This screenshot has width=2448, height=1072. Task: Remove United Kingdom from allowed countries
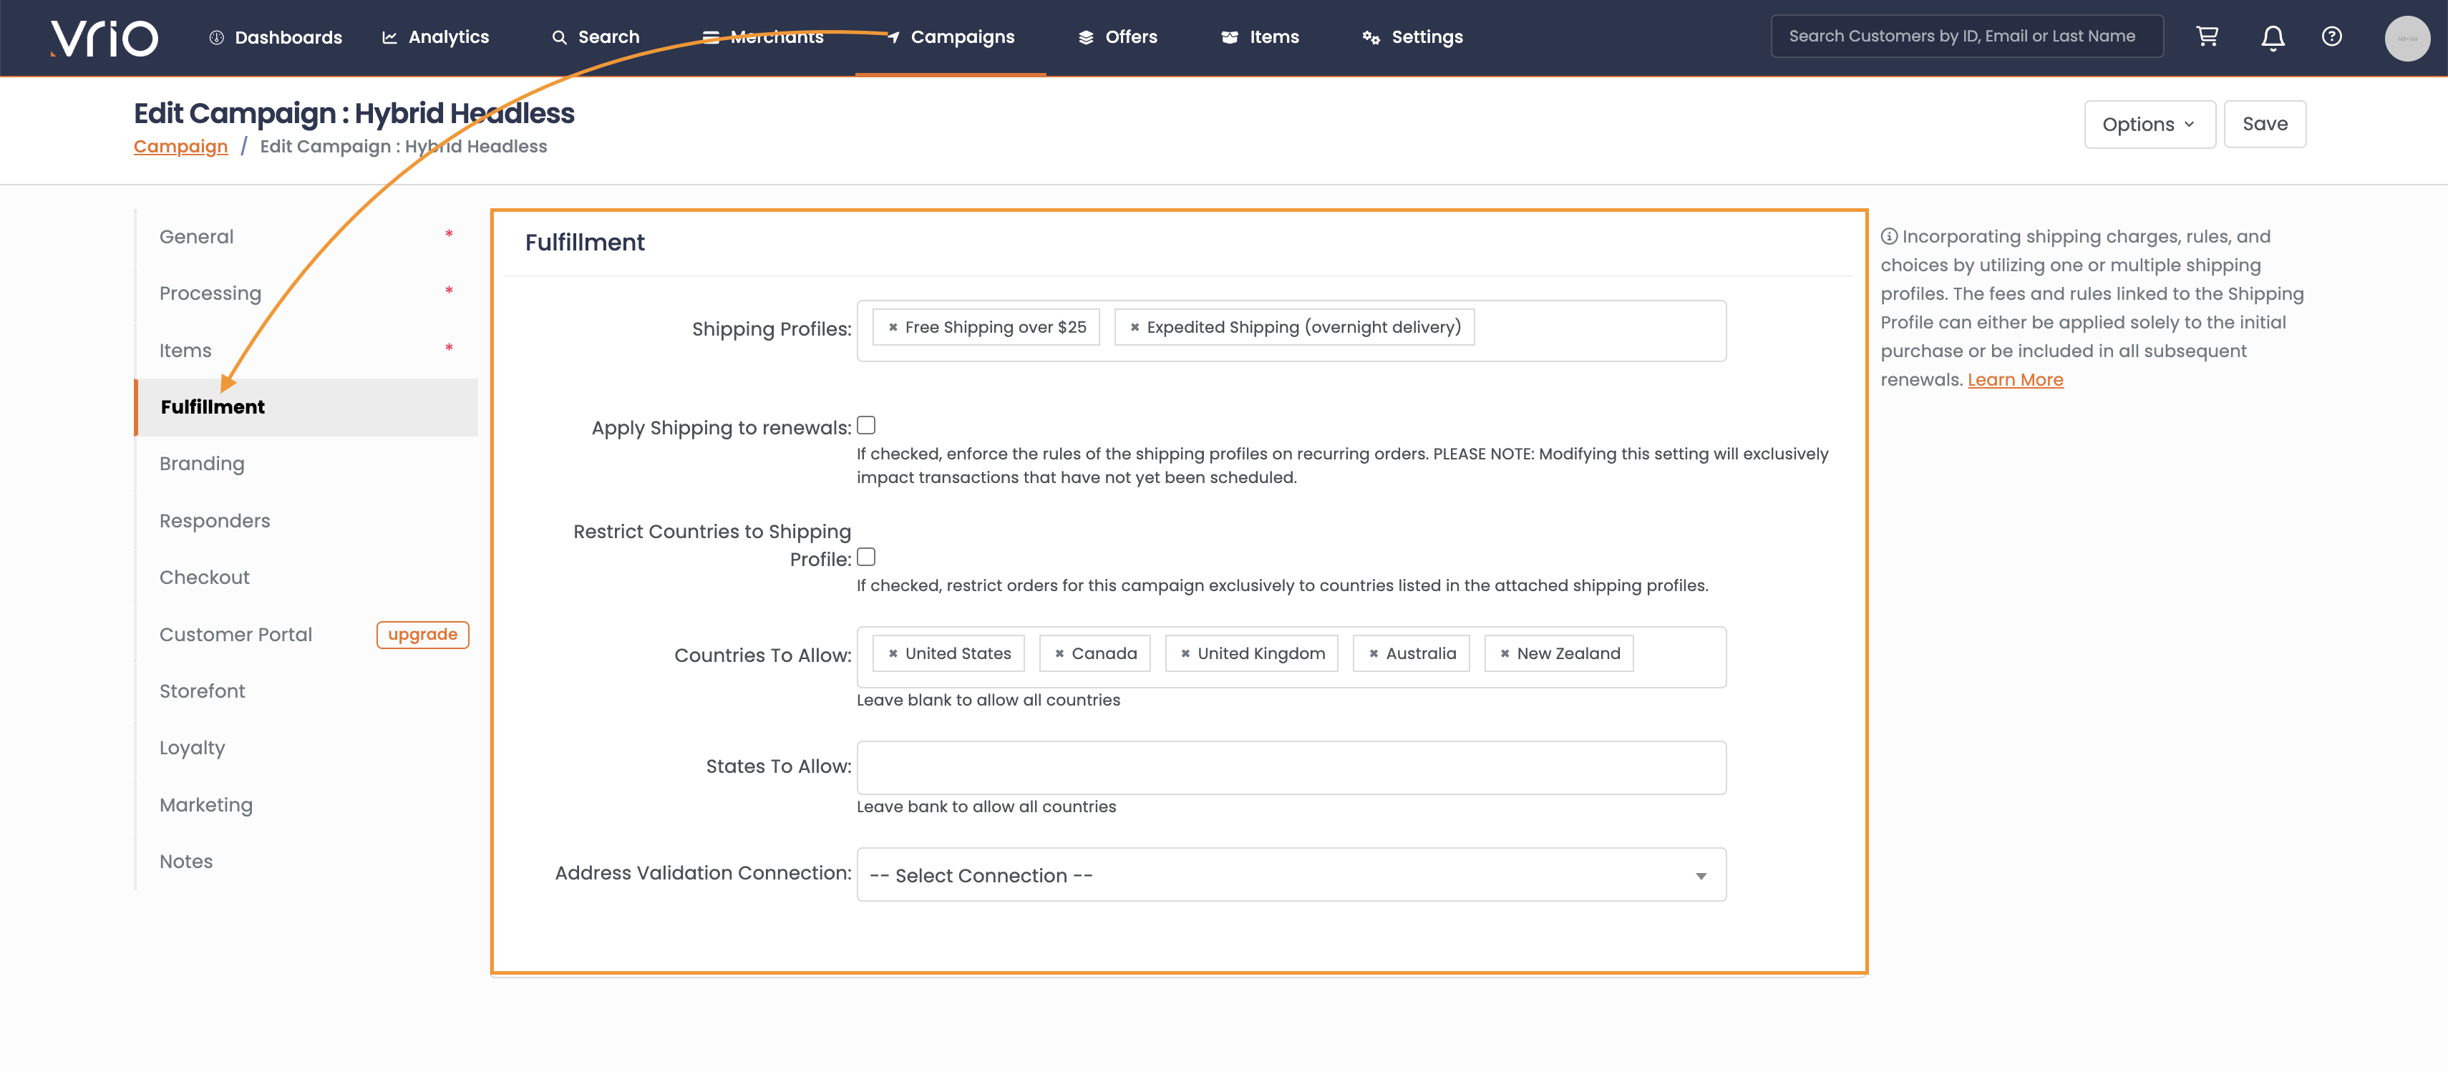click(1185, 654)
